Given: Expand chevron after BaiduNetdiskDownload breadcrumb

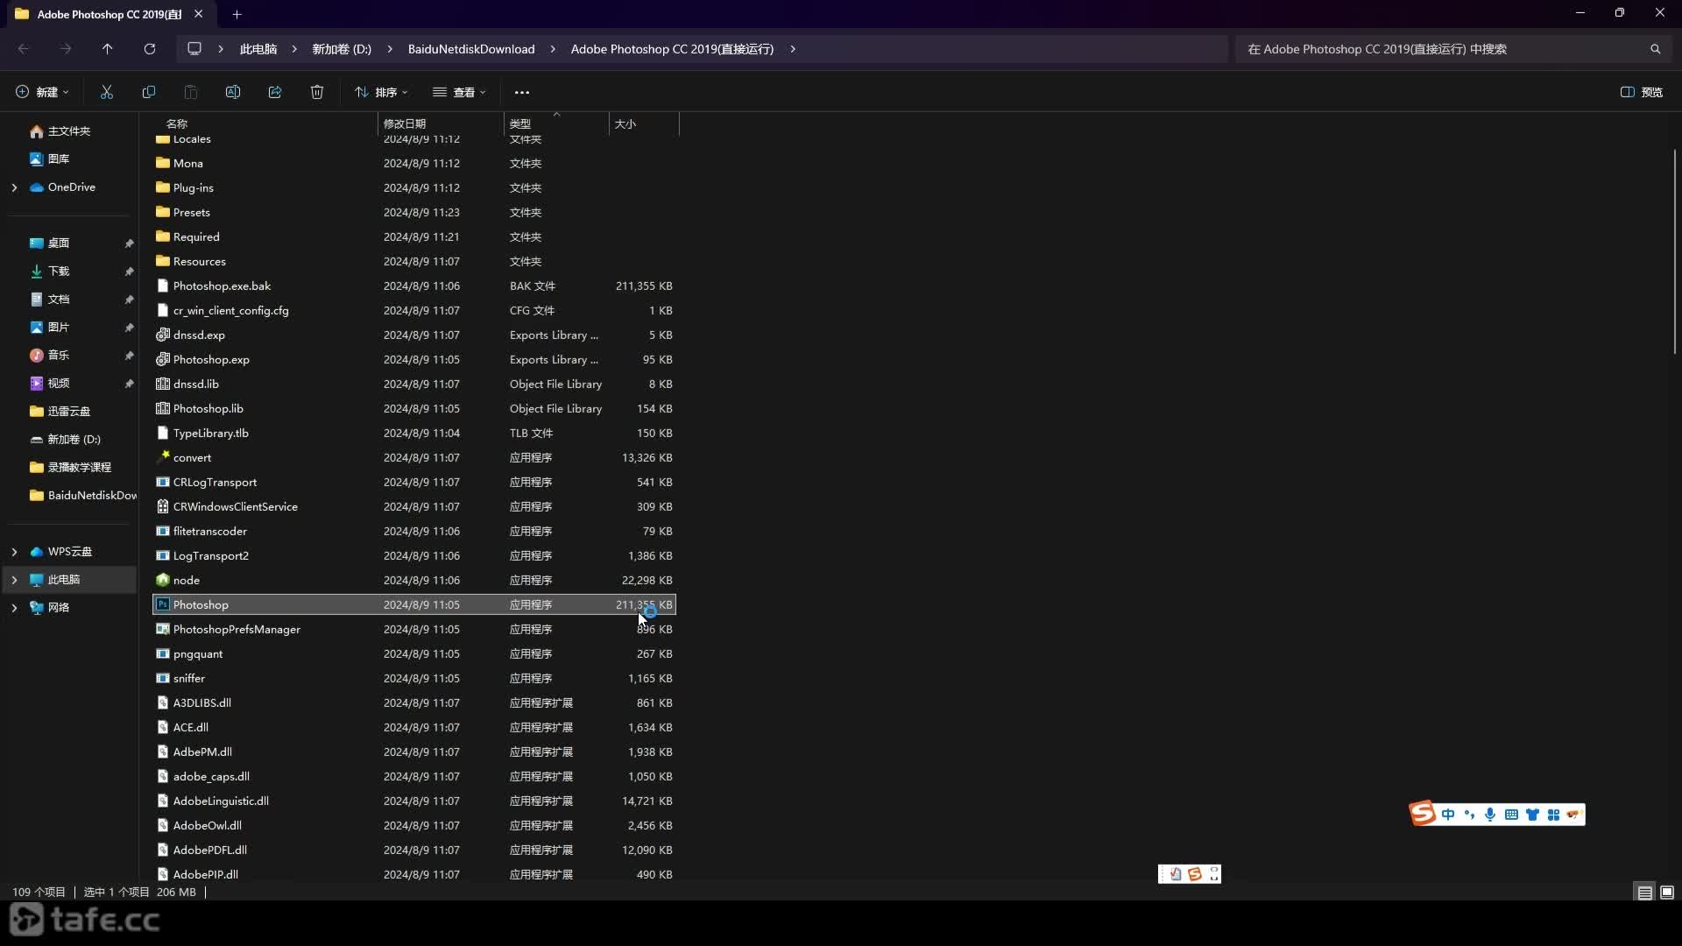Looking at the screenshot, I should [x=553, y=49].
